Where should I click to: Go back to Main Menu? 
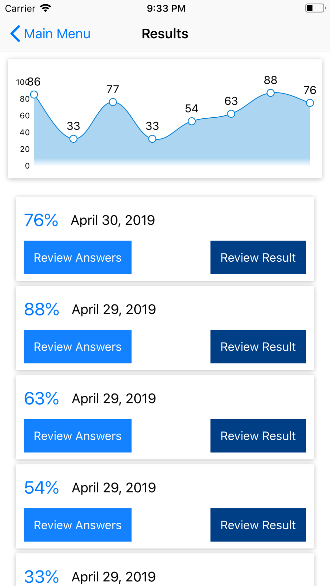click(x=50, y=34)
